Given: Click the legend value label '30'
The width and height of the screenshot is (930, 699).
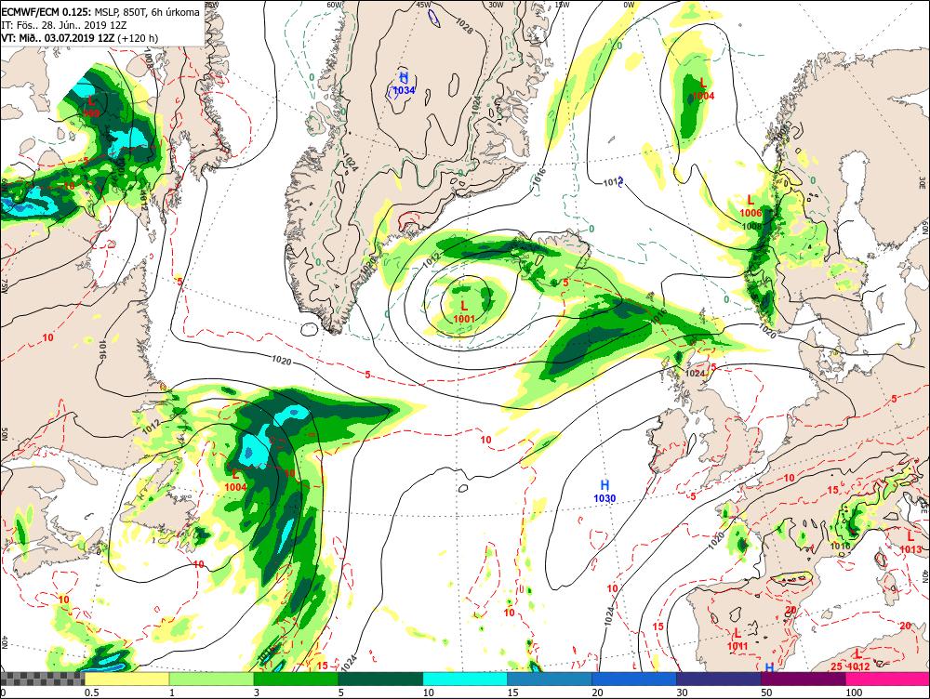Looking at the screenshot, I should pyautogui.click(x=682, y=692).
